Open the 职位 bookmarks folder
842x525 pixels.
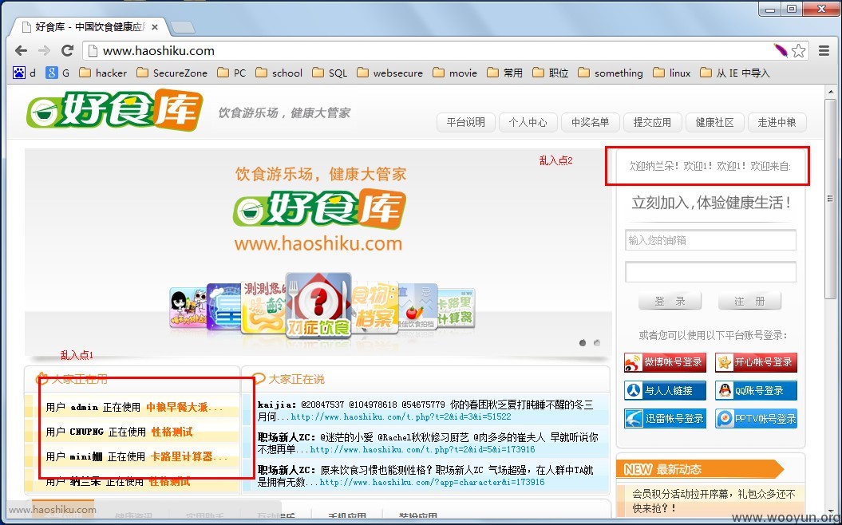(x=551, y=73)
